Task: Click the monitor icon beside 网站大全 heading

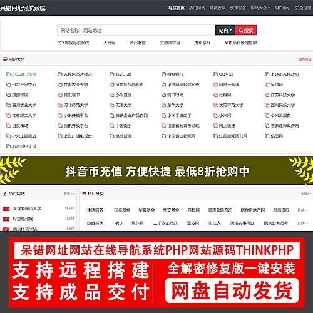Action: [x=5, y=59]
